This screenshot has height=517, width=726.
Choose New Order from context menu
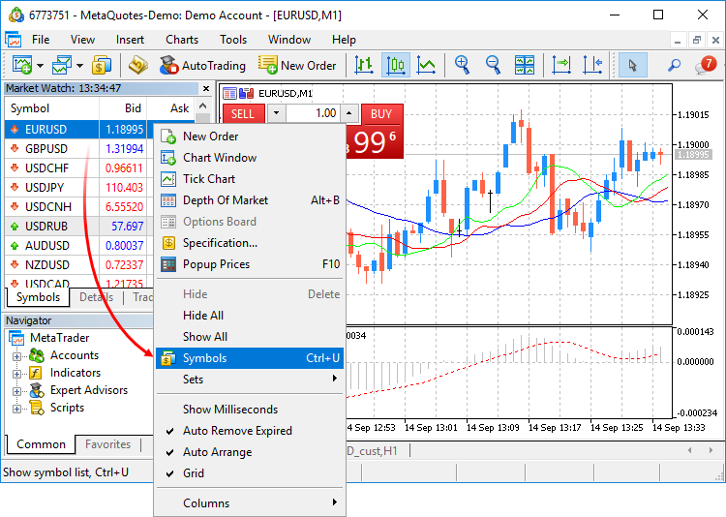point(250,137)
